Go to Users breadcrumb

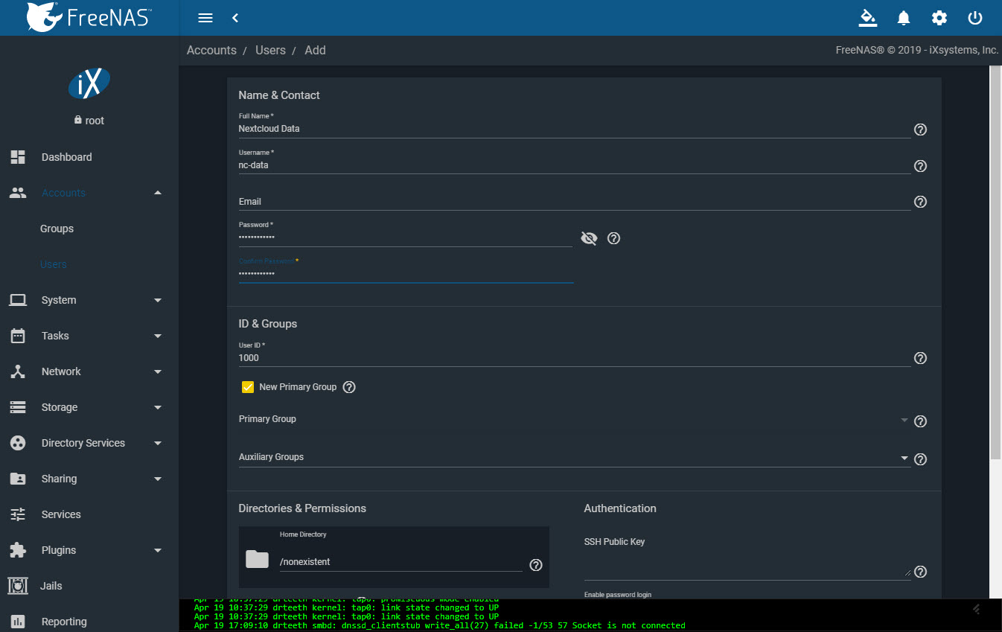(270, 51)
